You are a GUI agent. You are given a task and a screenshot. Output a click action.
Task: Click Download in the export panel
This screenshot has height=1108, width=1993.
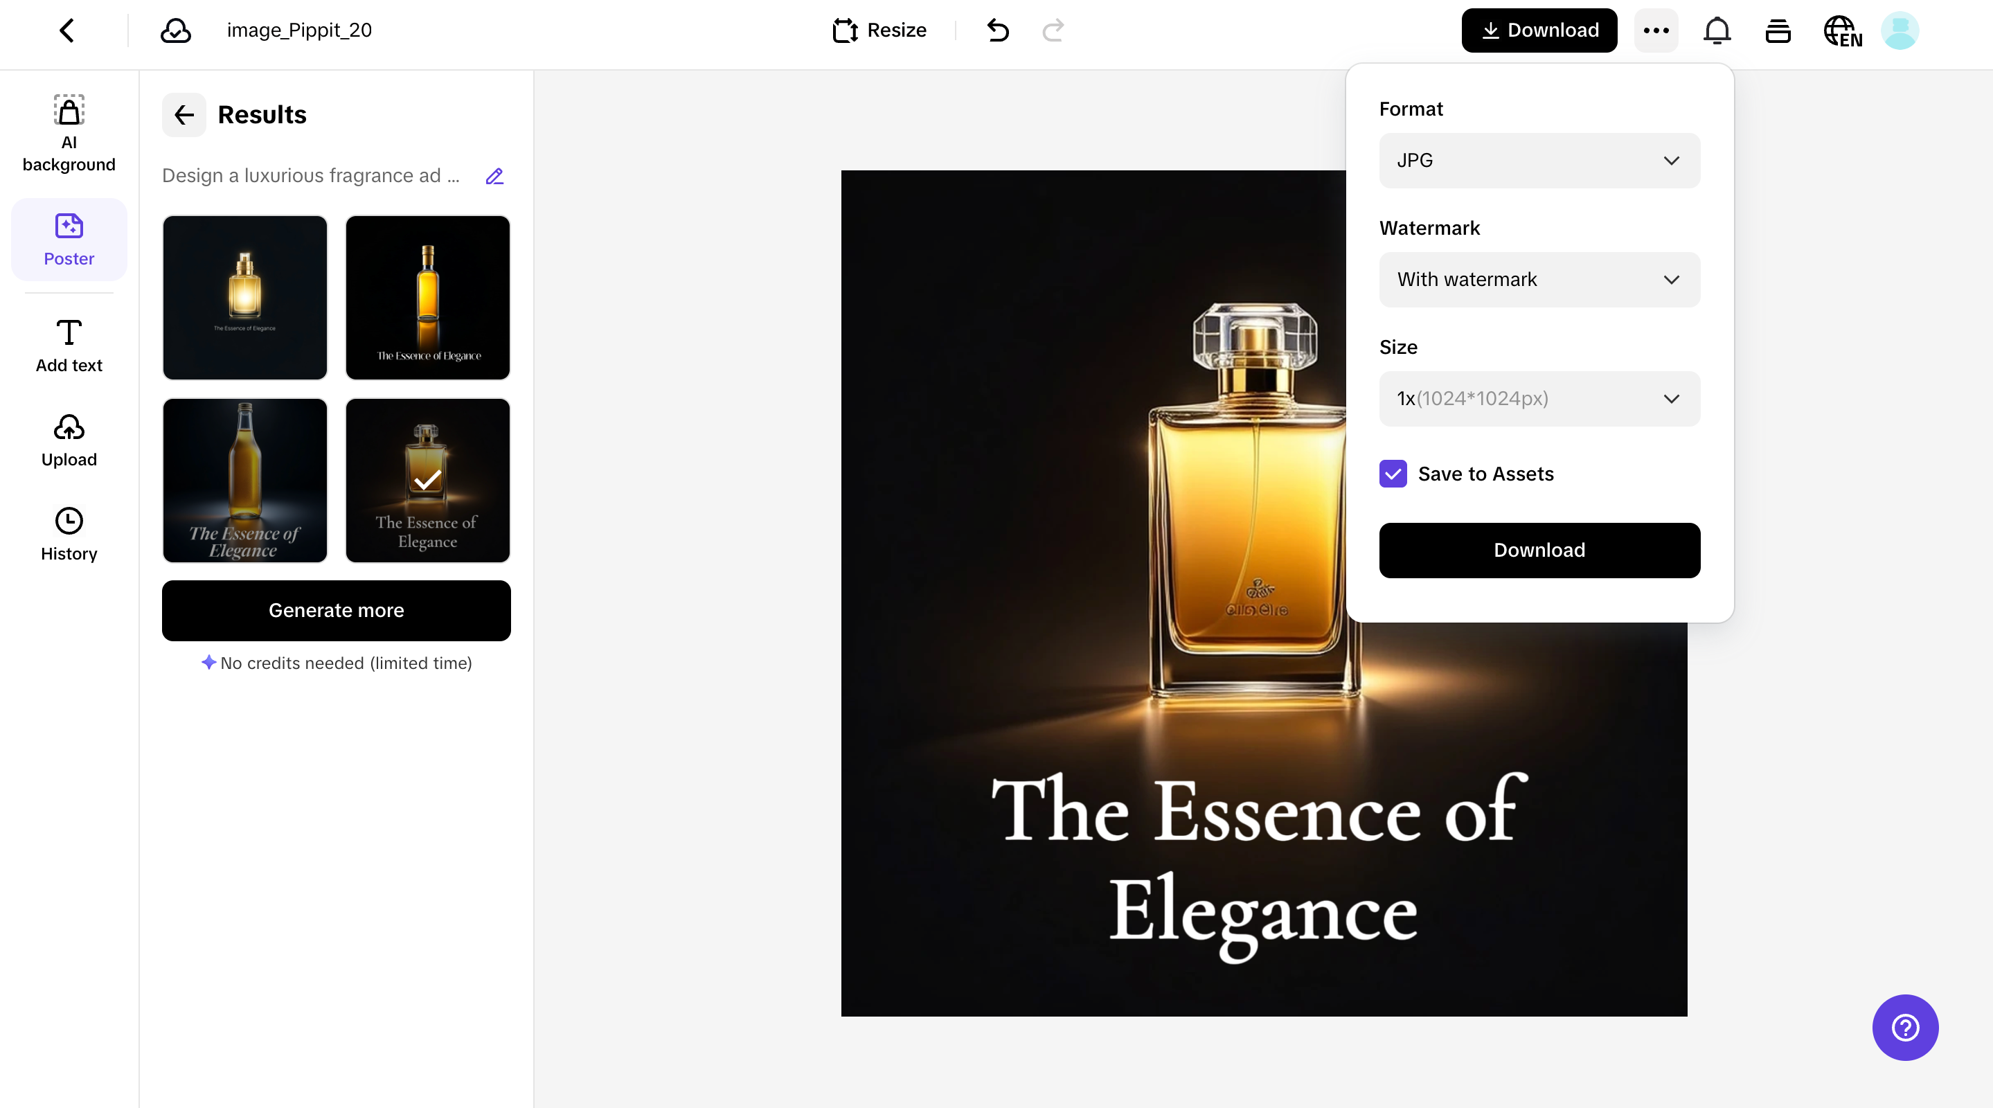(1539, 550)
